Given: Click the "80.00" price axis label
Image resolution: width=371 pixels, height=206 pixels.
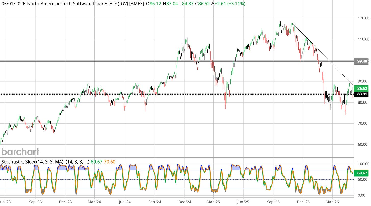Looking at the screenshot, I should click(362, 102).
